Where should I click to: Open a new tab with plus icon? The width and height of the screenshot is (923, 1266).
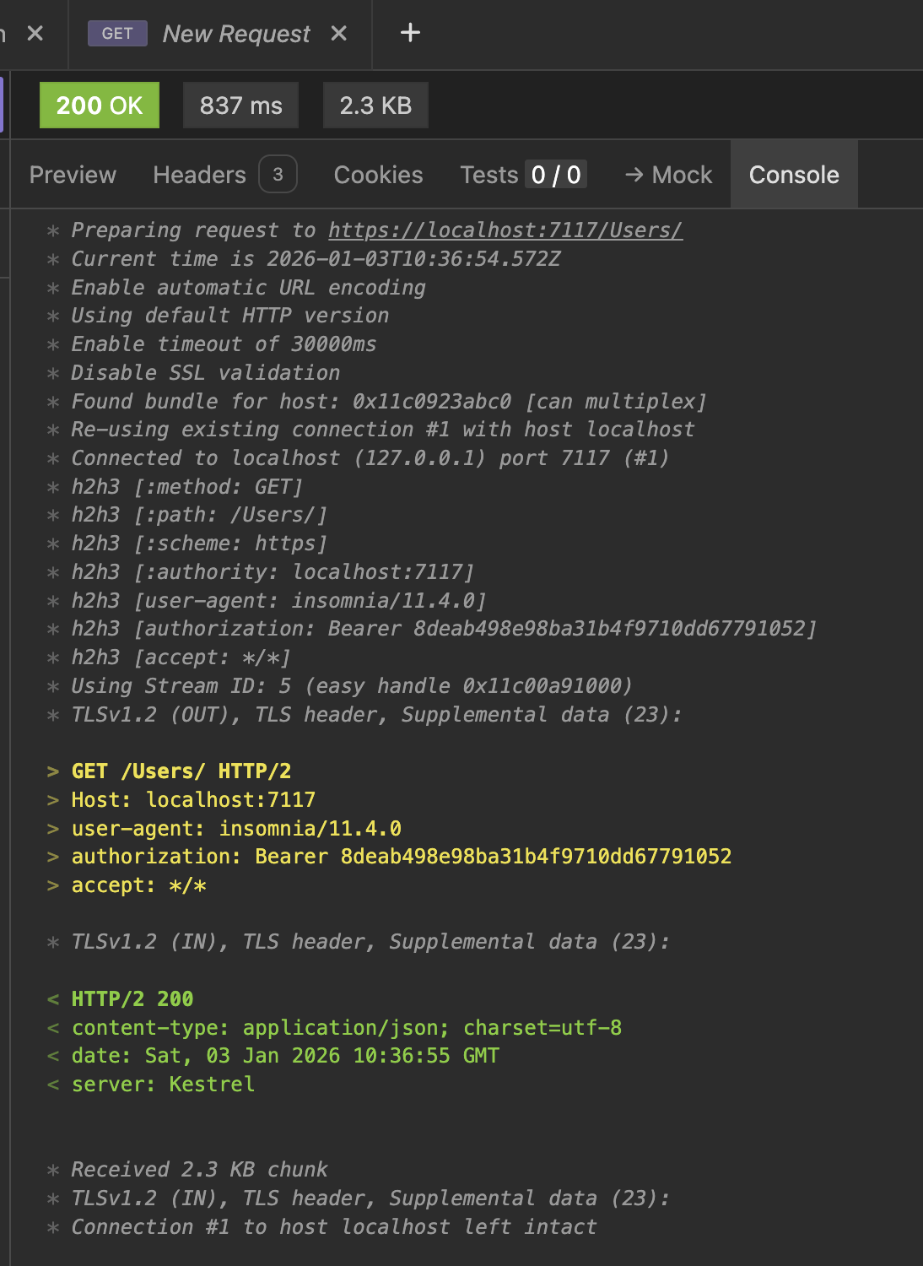click(410, 34)
